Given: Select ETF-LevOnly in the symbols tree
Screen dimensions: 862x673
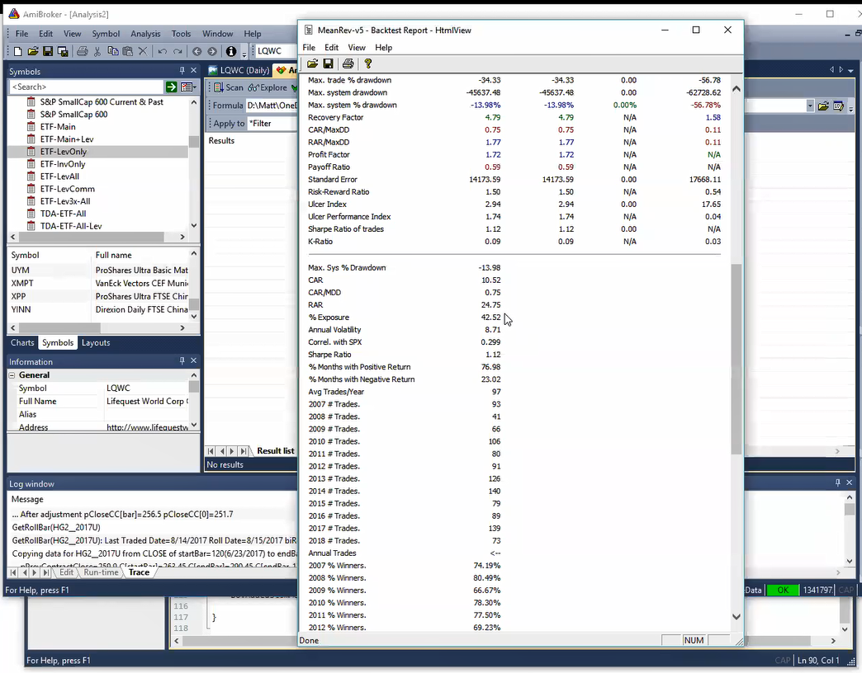Looking at the screenshot, I should point(64,152).
